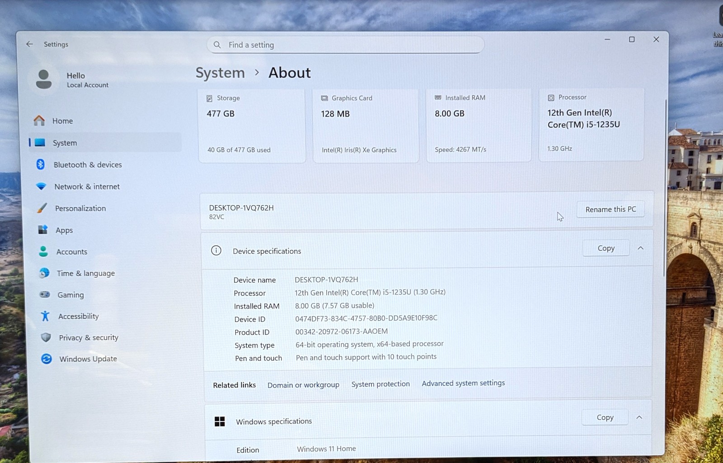
Task: Collapse the Windows specifications section
Action: click(x=639, y=417)
